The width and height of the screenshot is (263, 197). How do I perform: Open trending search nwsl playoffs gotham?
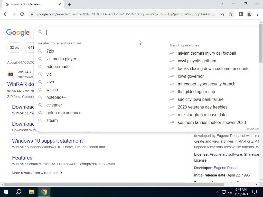[x=197, y=61]
